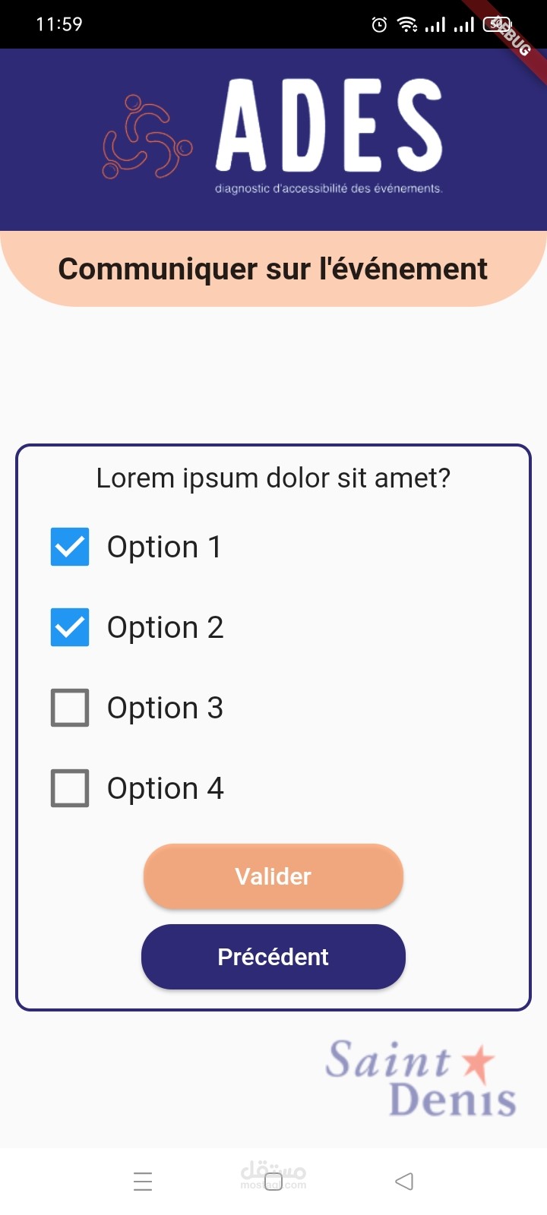Tap the Android back triangle icon
The height and width of the screenshot is (1215, 547).
pyautogui.click(x=404, y=1182)
